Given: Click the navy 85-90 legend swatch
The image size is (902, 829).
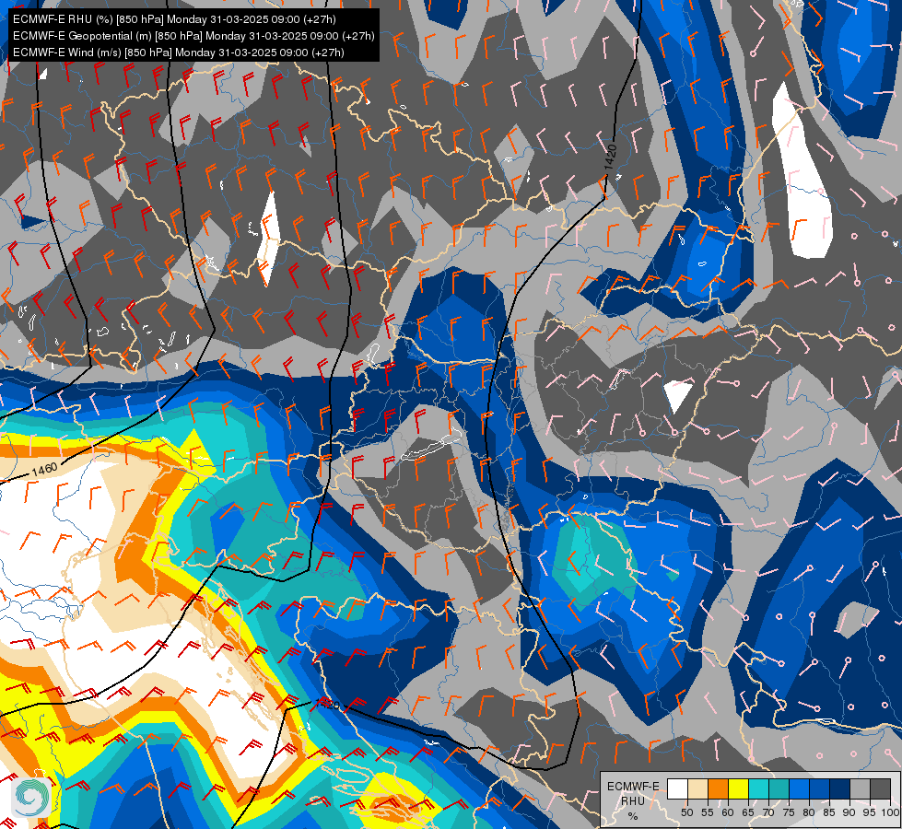Looking at the screenshot, I should click(x=840, y=788).
